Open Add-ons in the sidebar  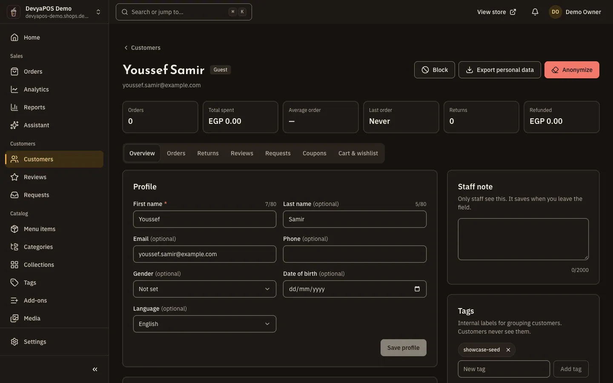(54, 300)
